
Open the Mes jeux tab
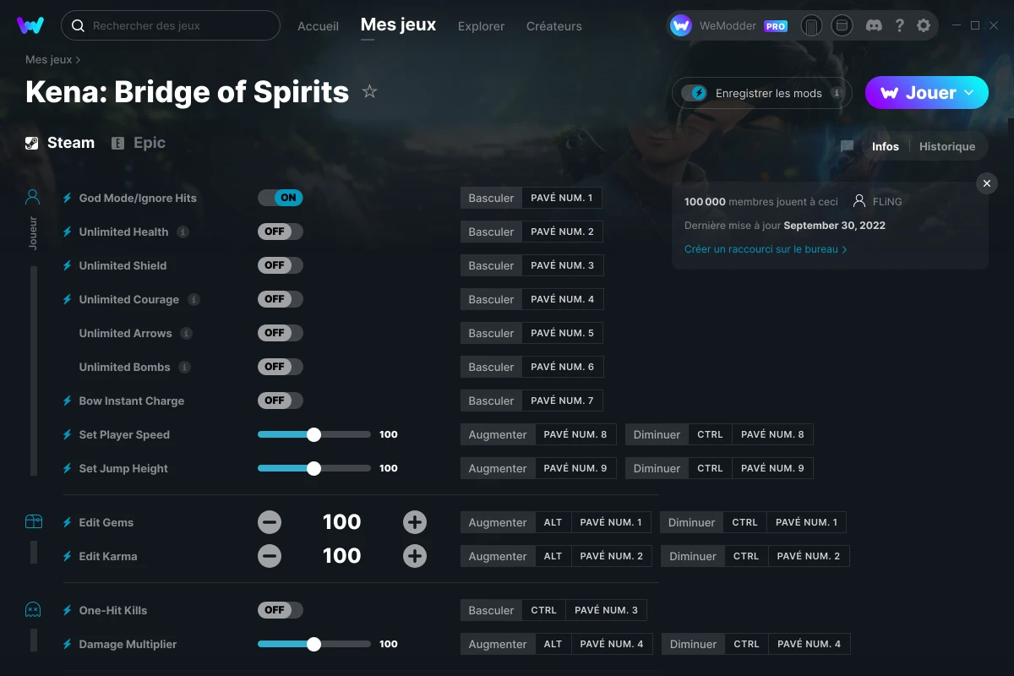398,25
